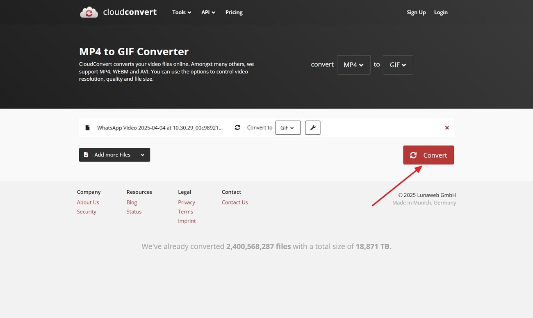
Task: Open the wrench options for the file
Action: [313, 128]
